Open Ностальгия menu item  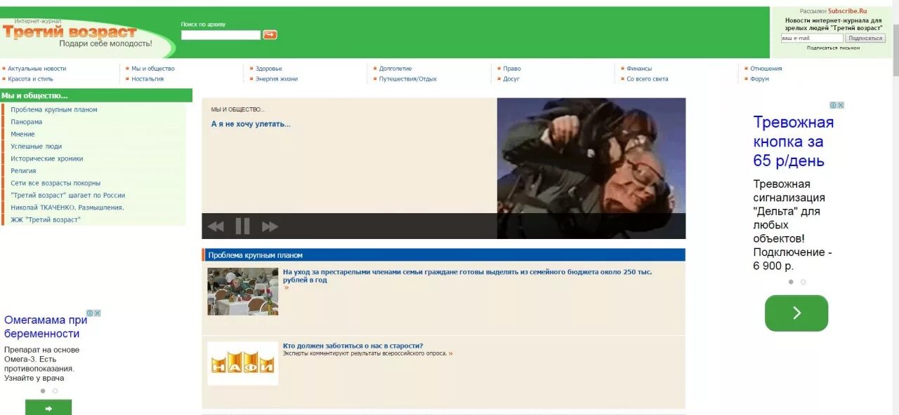point(147,79)
